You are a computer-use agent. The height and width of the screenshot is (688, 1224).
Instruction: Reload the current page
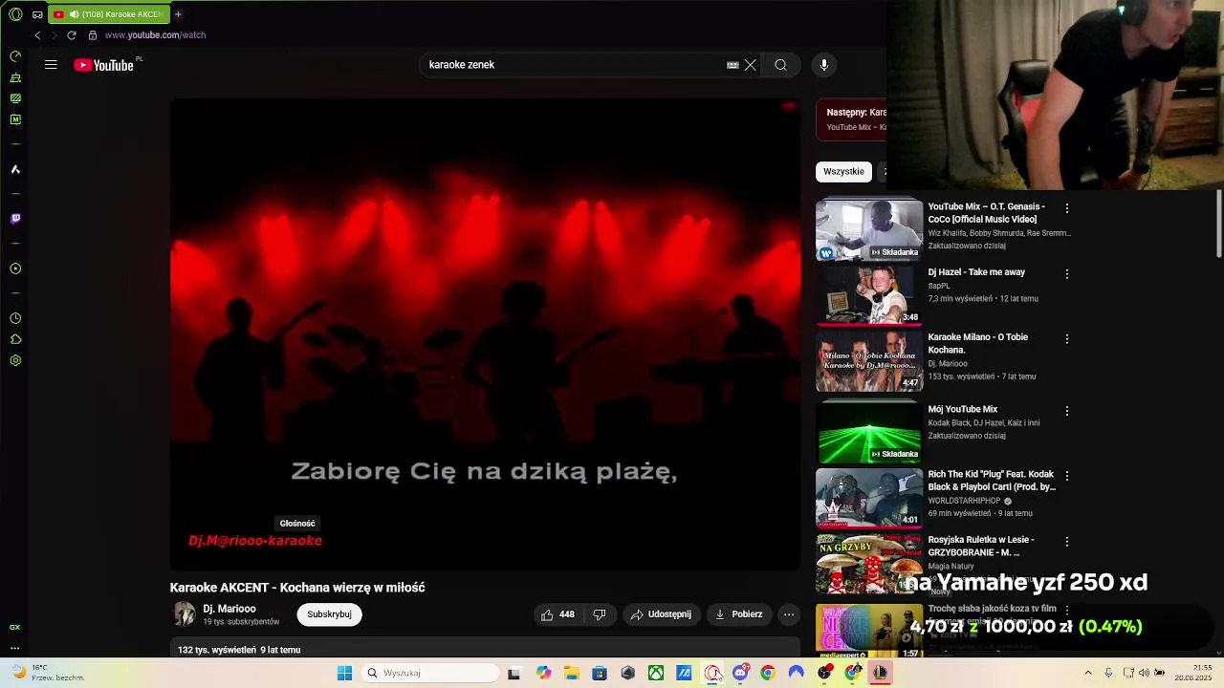tap(71, 35)
